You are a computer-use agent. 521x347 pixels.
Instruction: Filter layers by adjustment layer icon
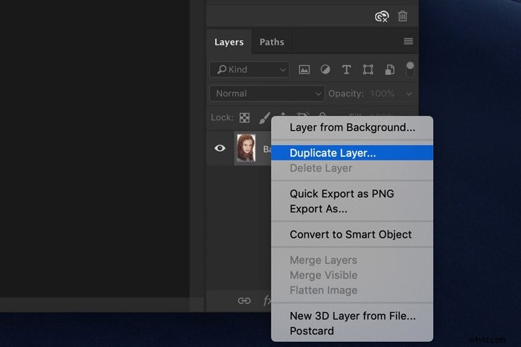[325, 69]
